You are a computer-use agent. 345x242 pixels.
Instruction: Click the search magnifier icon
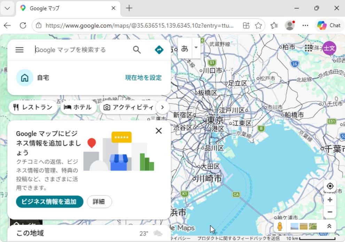click(136, 50)
